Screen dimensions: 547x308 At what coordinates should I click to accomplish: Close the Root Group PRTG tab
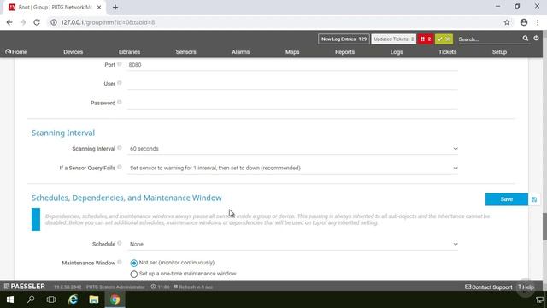click(x=99, y=8)
